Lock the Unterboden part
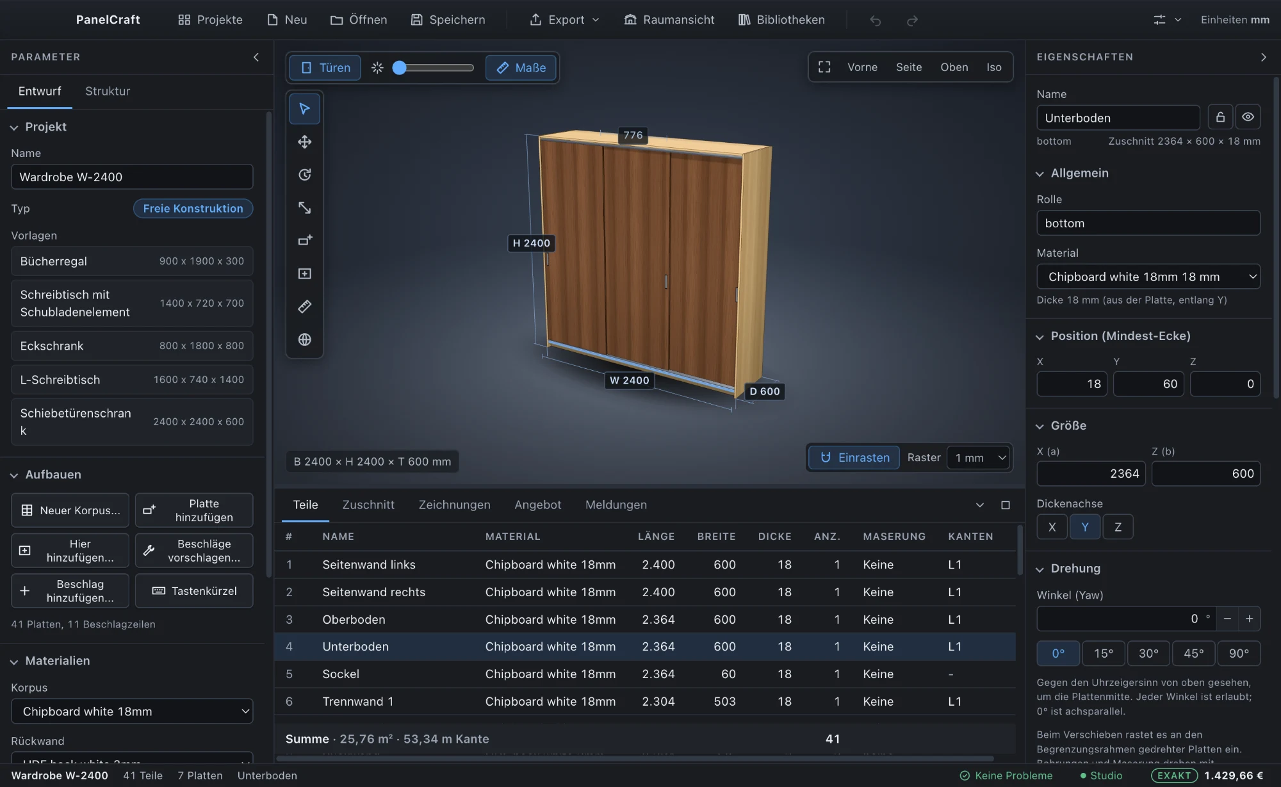Image resolution: width=1281 pixels, height=787 pixels. [x=1220, y=117]
